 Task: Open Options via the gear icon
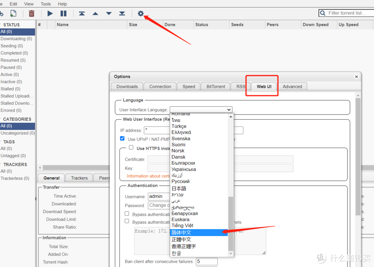tap(141, 13)
